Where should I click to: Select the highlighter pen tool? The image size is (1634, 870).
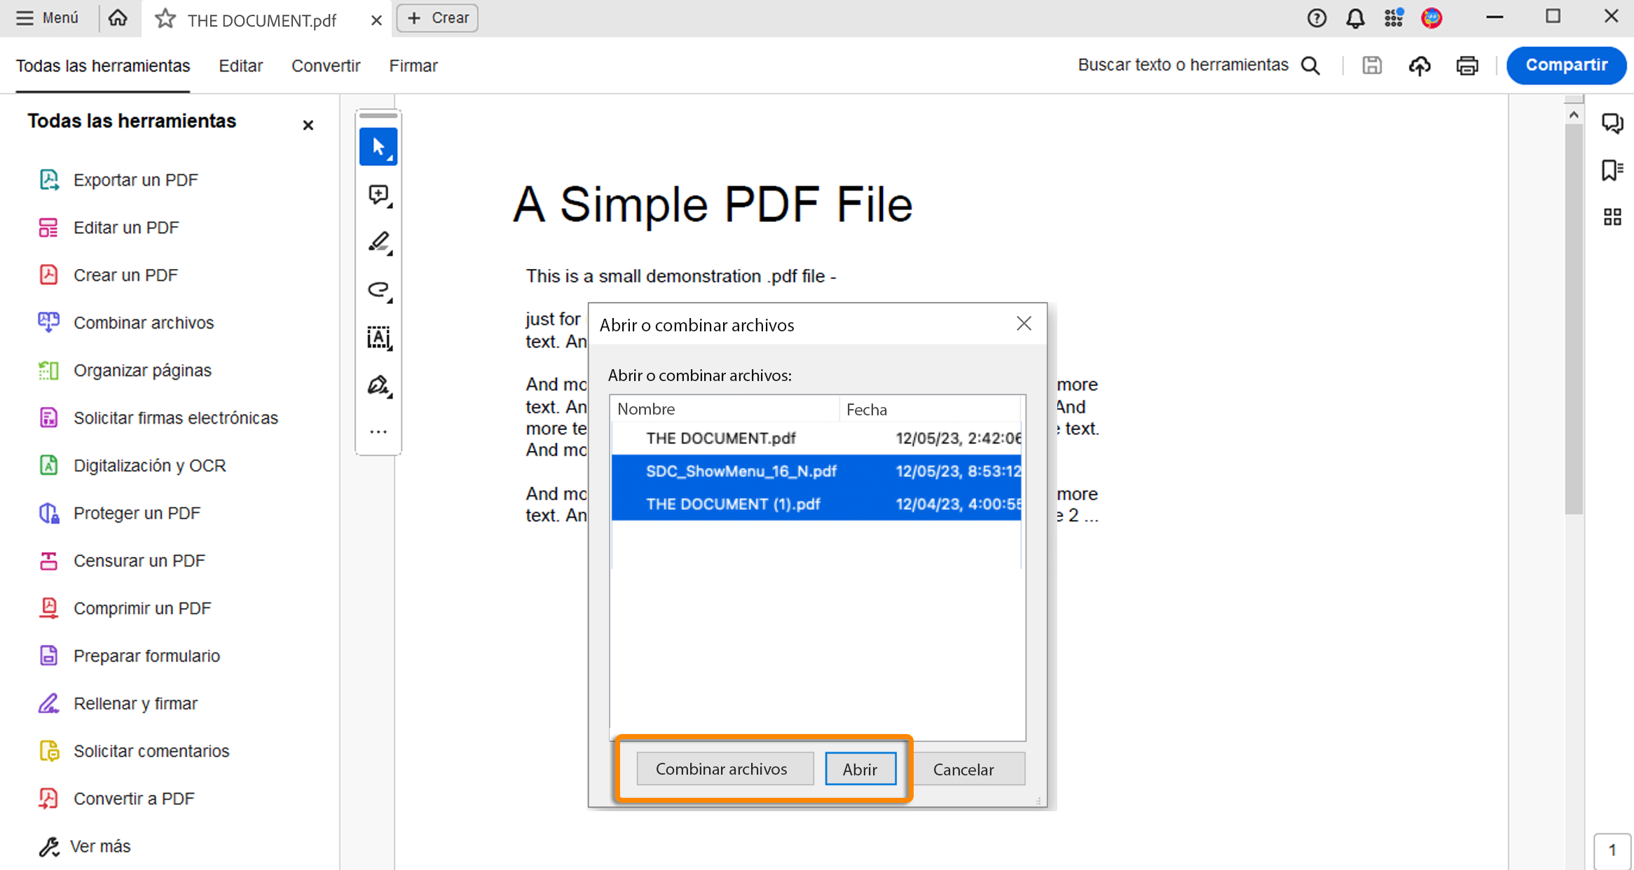(x=378, y=242)
